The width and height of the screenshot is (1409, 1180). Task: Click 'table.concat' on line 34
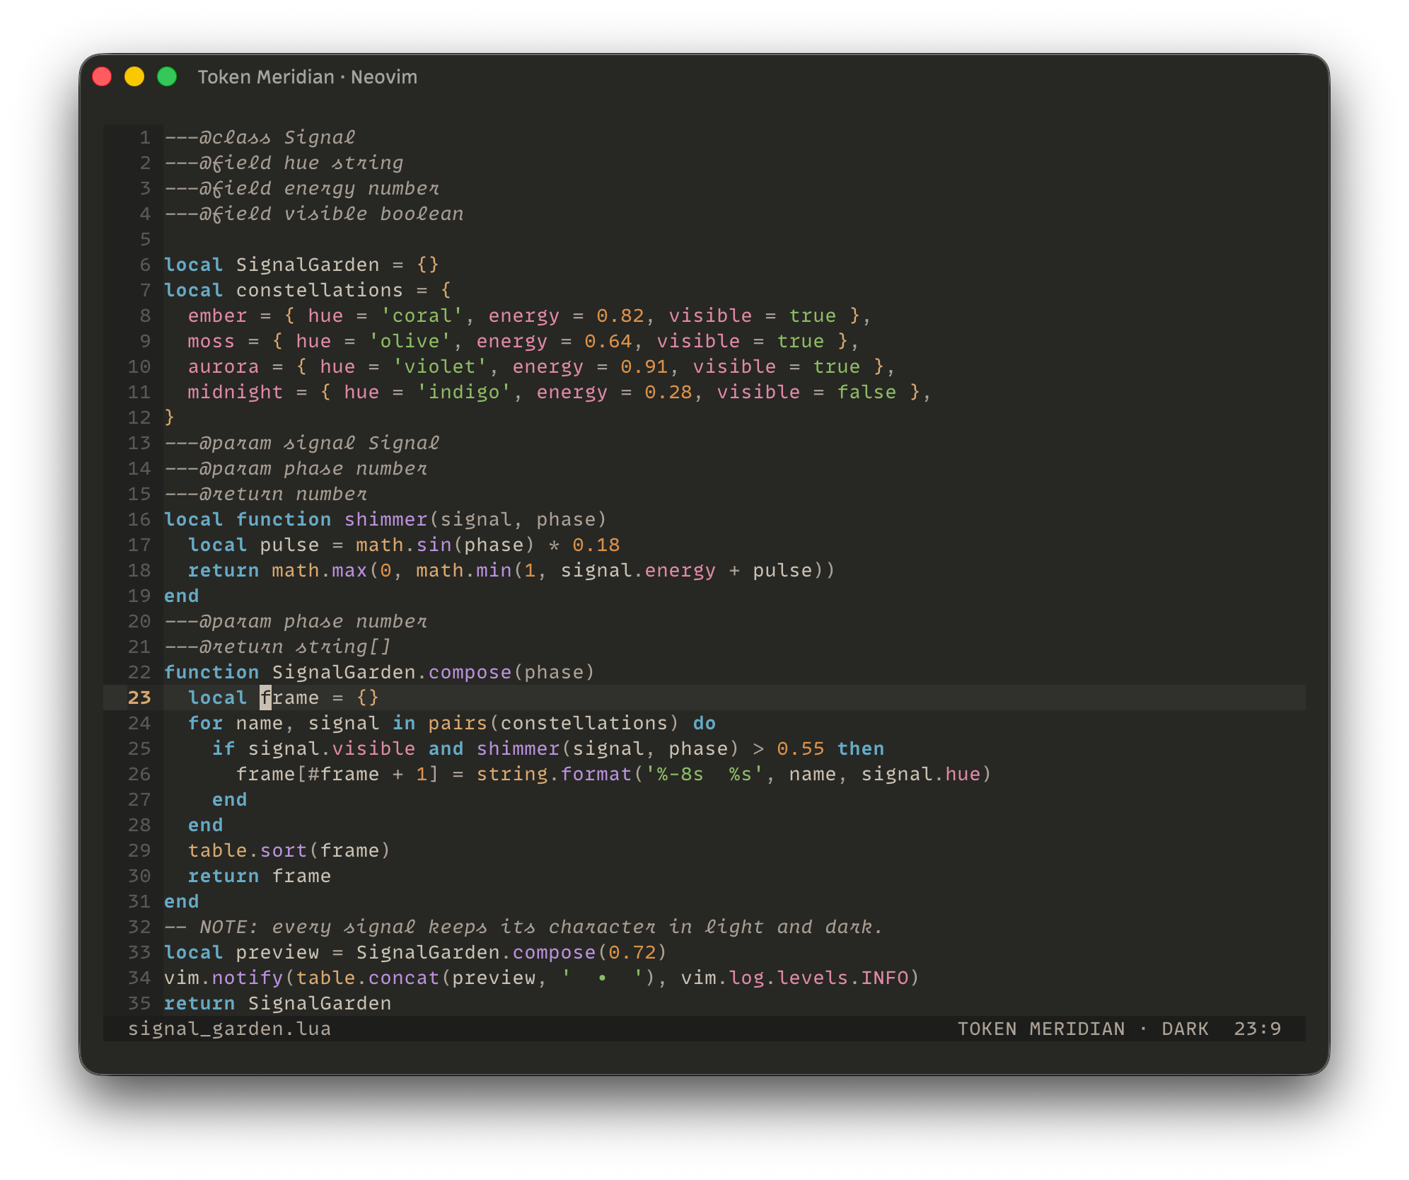pos(368,978)
